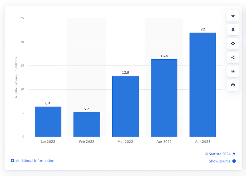Screen dimensions: 246x176
Task: Share the chart via share icon
Action: point(233,57)
